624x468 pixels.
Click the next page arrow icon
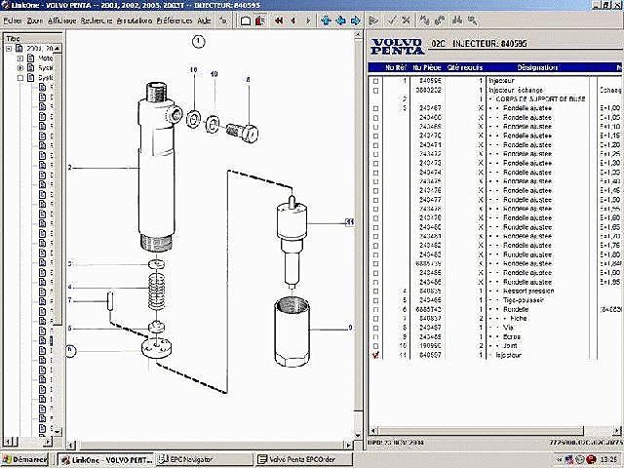pos(308,20)
